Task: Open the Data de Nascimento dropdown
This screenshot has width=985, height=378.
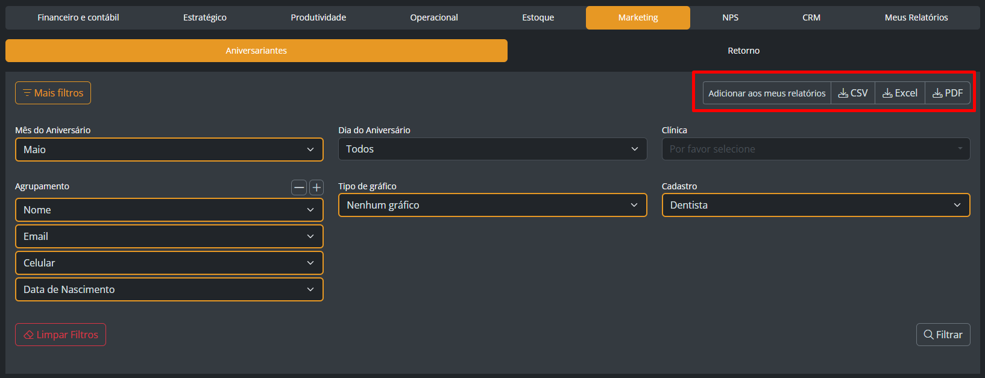Action: [x=169, y=289]
